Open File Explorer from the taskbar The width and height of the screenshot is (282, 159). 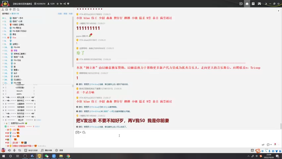61,156
